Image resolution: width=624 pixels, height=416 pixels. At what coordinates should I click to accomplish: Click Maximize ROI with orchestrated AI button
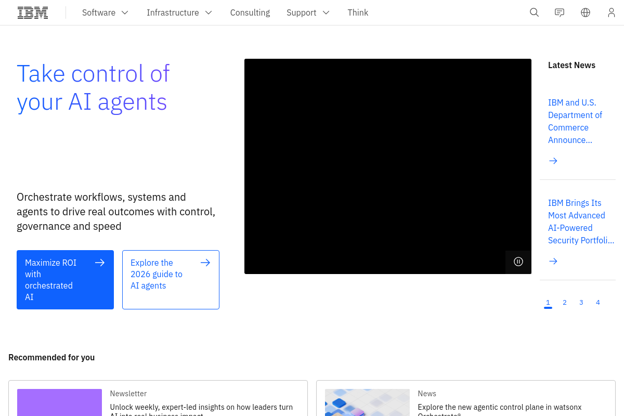tap(65, 280)
